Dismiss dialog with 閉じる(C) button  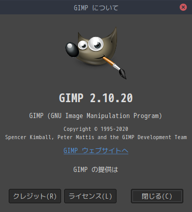pos(157,196)
